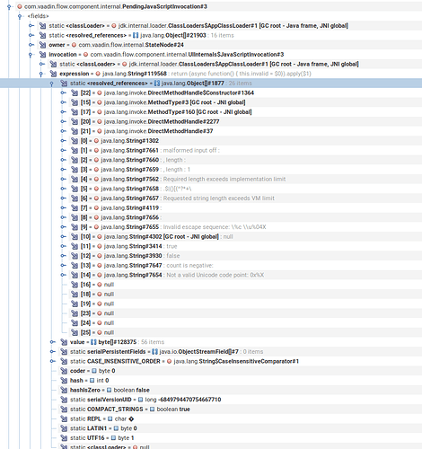Click the field icon beside static serialVersionUID

click(64, 400)
